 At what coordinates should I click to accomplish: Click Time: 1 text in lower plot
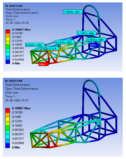pyautogui.click(x=10, y=96)
